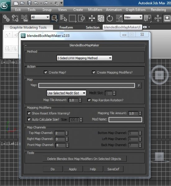Toggle the Window/Crossing selection mode
This screenshot has width=171, height=186.
click(x=81, y=18)
